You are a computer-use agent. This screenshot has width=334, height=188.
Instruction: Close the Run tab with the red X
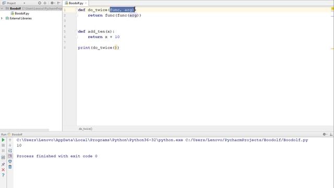[3, 170]
